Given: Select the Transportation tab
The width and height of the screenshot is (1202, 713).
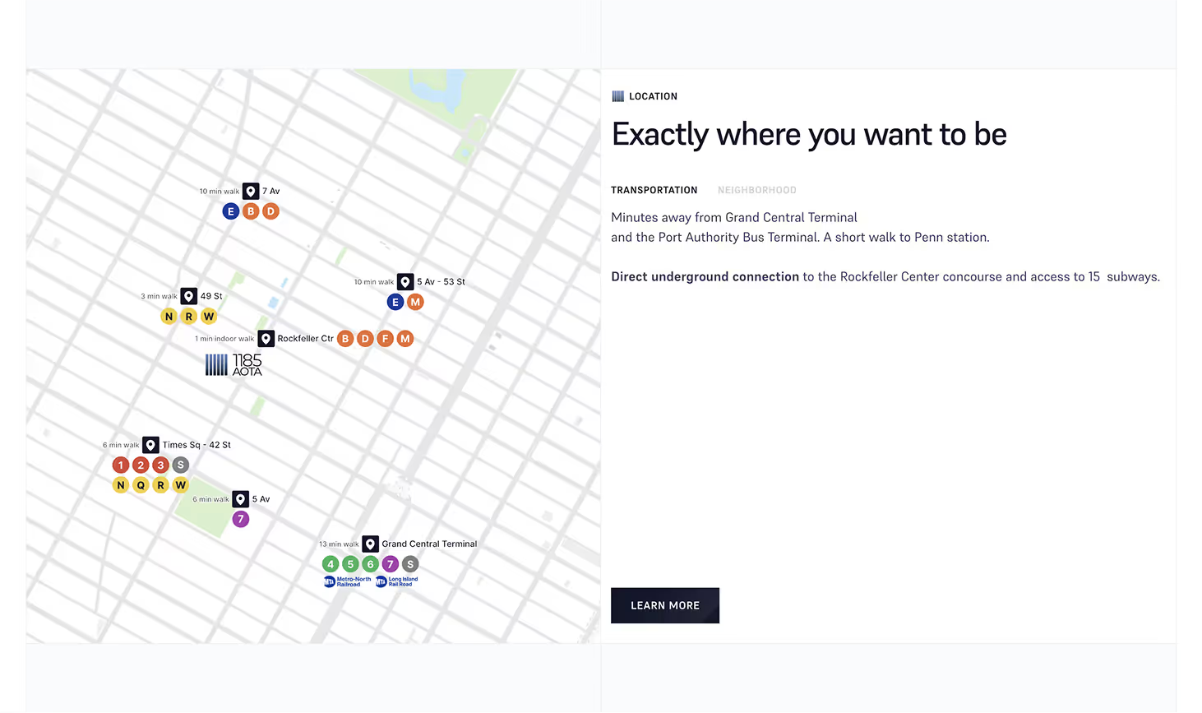Looking at the screenshot, I should coord(654,190).
